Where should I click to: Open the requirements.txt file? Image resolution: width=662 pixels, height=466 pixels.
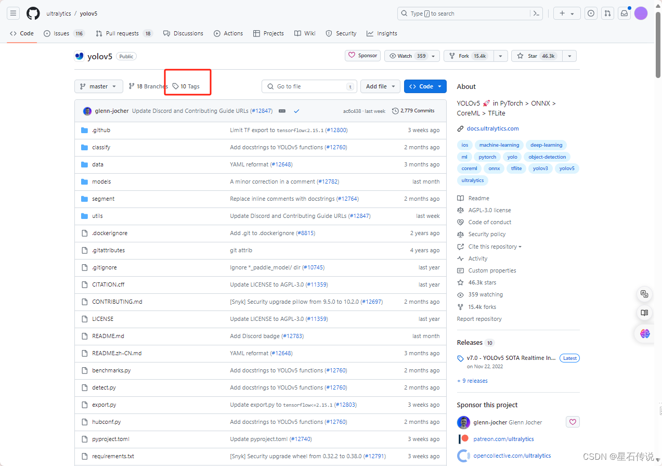point(113,456)
